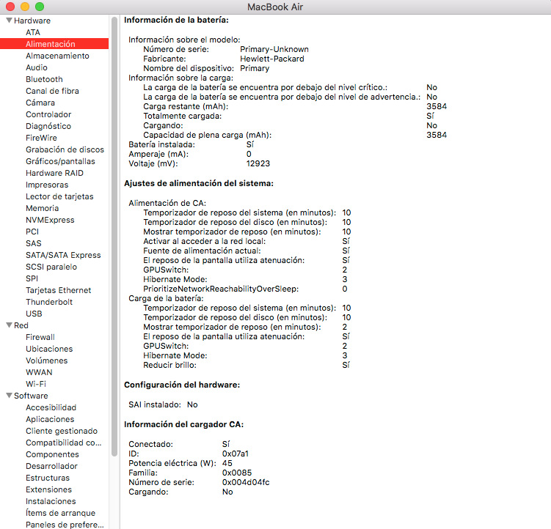Click the serial number Primary-Unknown
This screenshot has height=529, width=551.
coord(274,50)
